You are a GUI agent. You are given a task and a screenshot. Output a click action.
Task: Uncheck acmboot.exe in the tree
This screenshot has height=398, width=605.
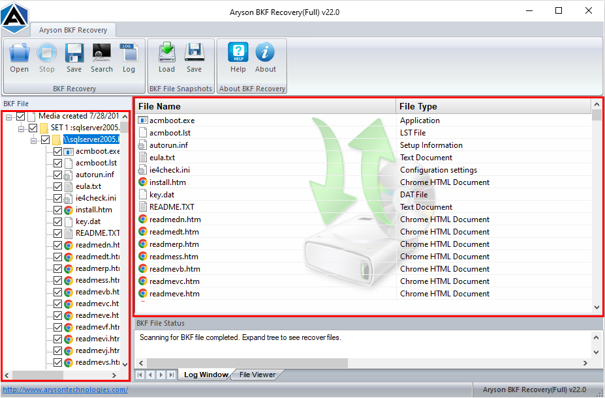[58, 151]
